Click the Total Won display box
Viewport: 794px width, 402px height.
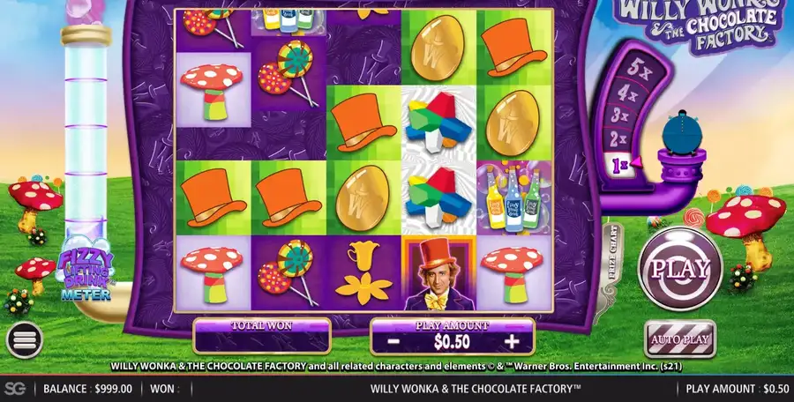tap(262, 336)
